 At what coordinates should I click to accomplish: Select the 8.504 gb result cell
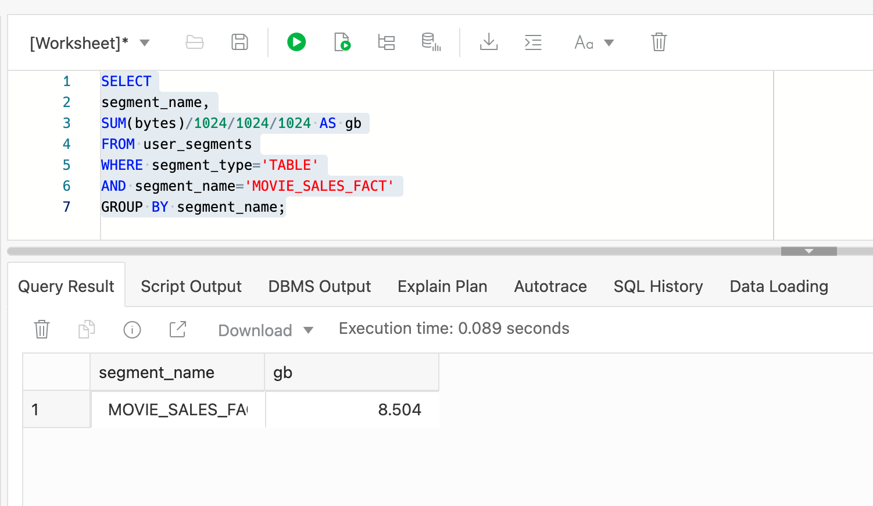(x=352, y=409)
